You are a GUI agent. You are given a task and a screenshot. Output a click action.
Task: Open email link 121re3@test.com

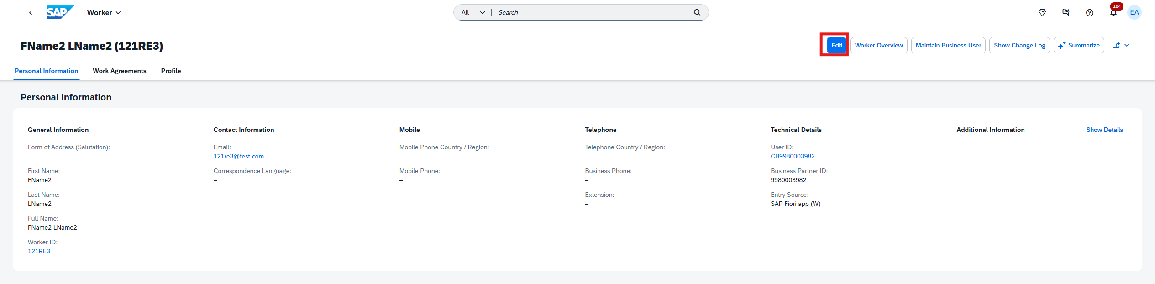[x=239, y=156]
